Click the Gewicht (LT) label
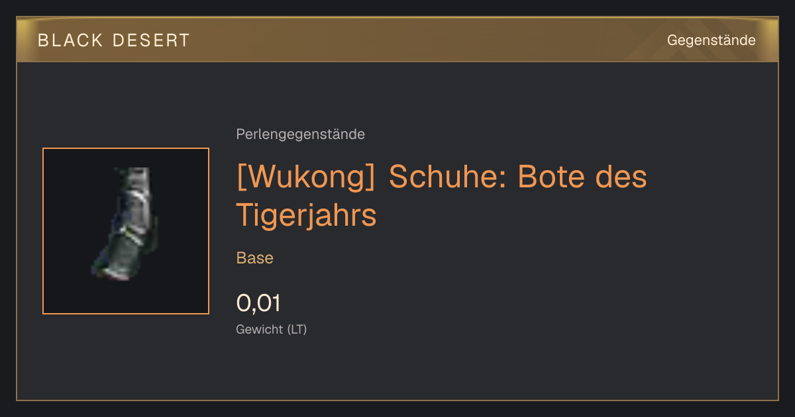The image size is (795, 417). 271,329
